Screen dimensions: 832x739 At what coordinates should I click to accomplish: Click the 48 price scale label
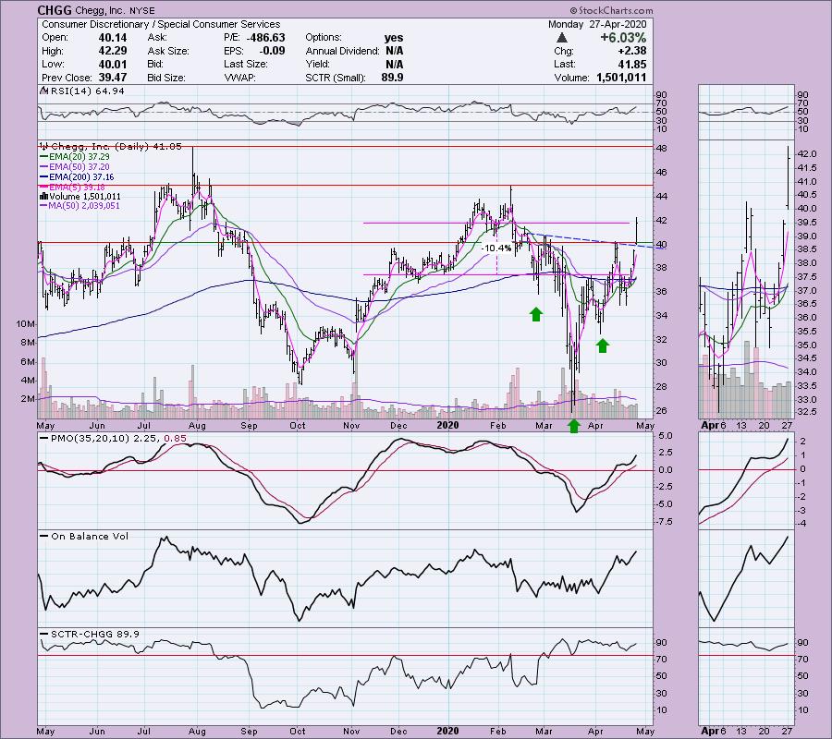tap(661, 149)
